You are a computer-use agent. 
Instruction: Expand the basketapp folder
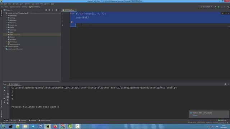click(6, 20)
